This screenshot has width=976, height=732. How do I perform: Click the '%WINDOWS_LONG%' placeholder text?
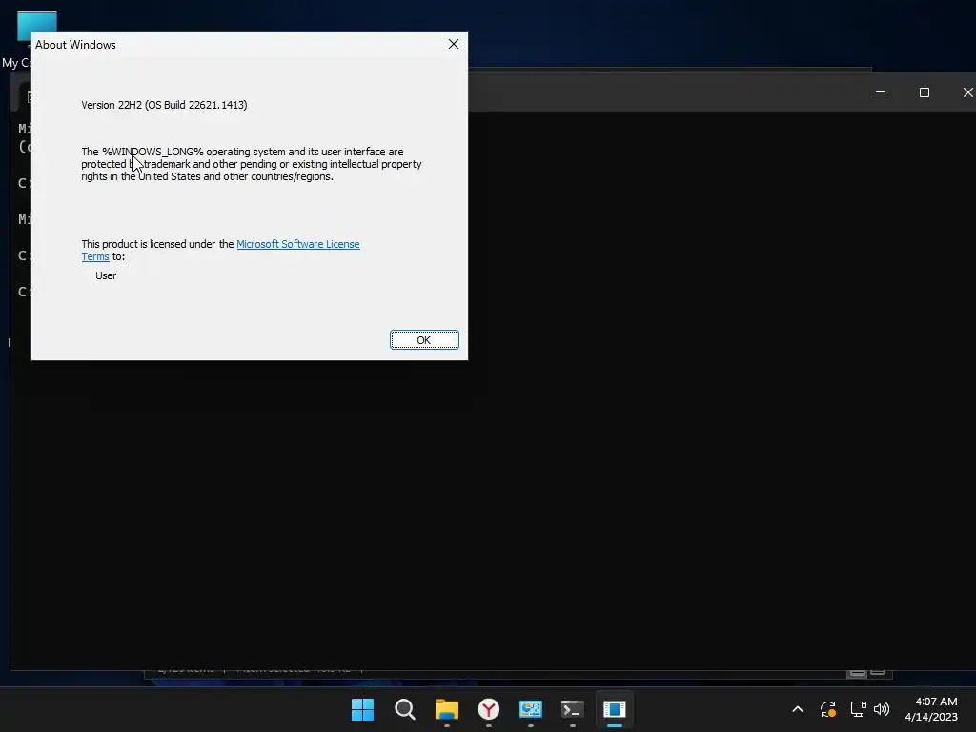pyautogui.click(x=153, y=152)
